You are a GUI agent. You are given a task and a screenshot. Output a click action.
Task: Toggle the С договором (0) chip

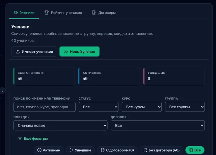pyautogui.click(x=117, y=150)
